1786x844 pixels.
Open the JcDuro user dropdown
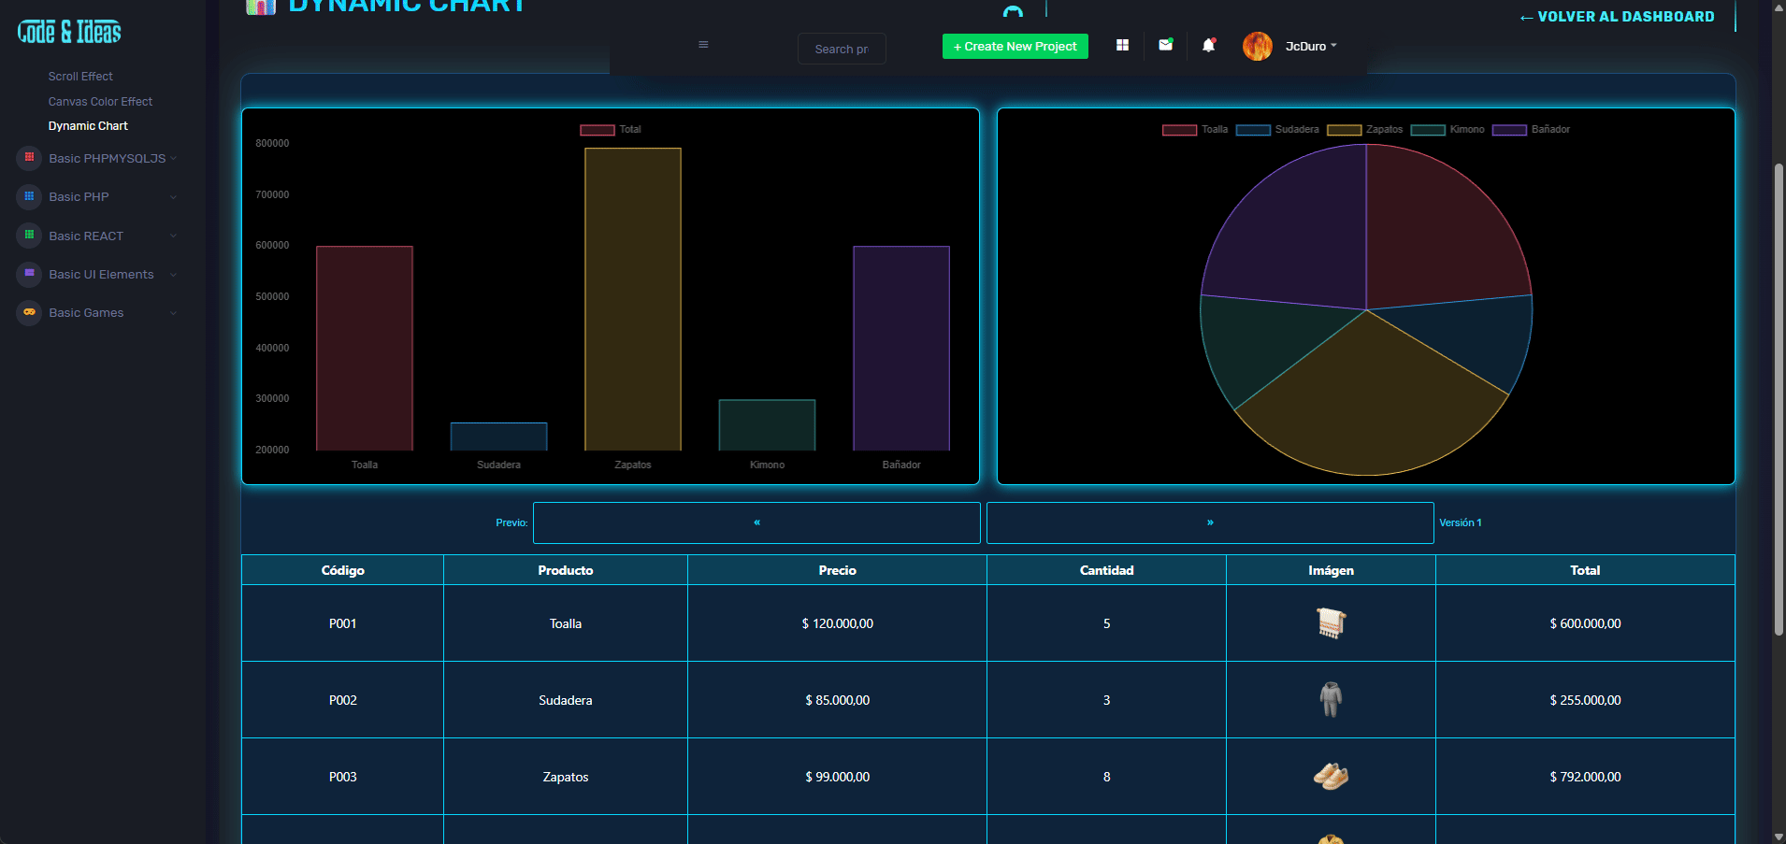[x=1310, y=47]
